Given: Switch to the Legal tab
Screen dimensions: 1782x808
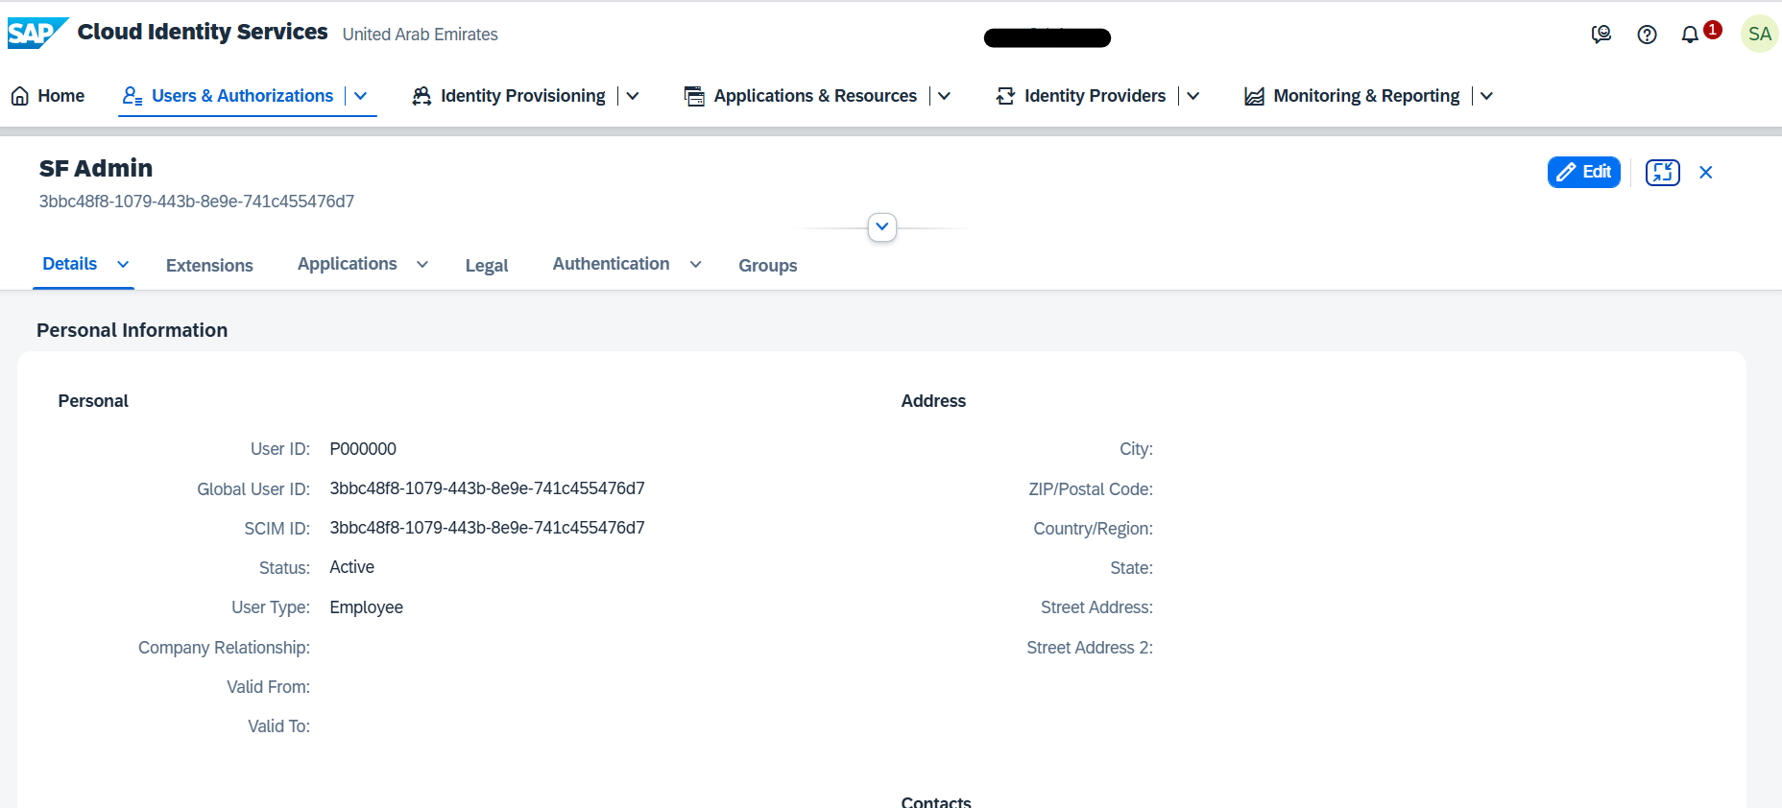Looking at the screenshot, I should pyautogui.click(x=486, y=266).
